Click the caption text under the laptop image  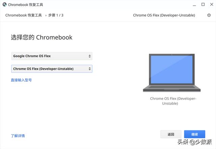pos(173,101)
